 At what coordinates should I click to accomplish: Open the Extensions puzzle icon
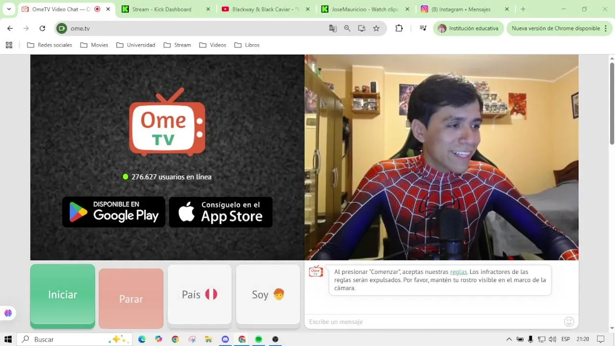[399, 28]
